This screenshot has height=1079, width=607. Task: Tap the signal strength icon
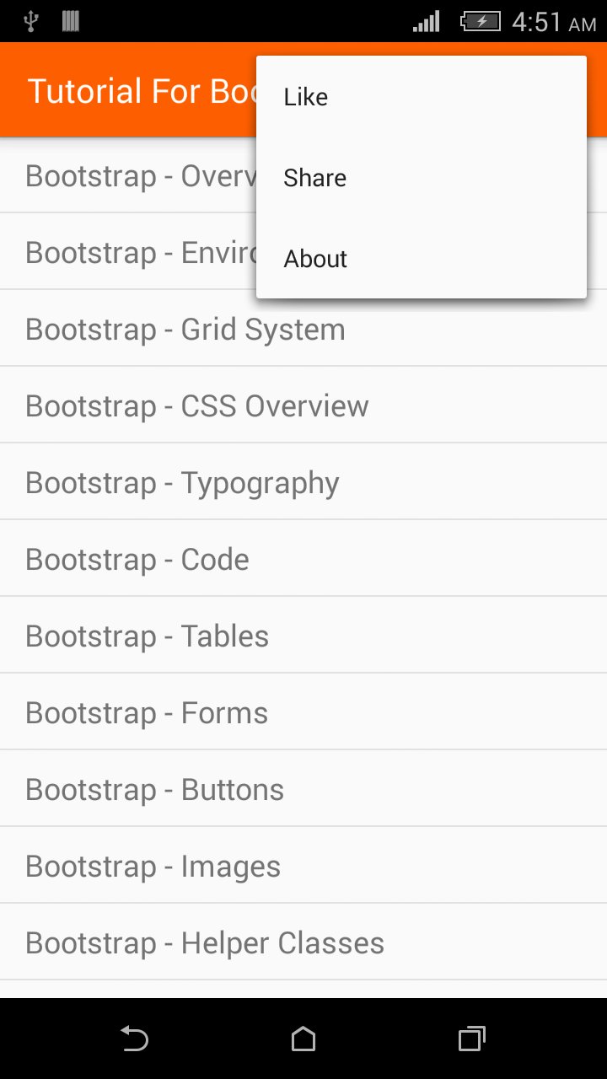pyautogui.click(x=427, y=22)
